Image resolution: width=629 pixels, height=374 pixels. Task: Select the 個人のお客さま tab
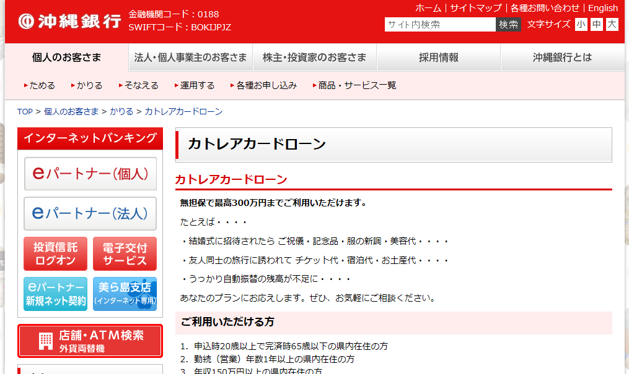tap(66, 57)
